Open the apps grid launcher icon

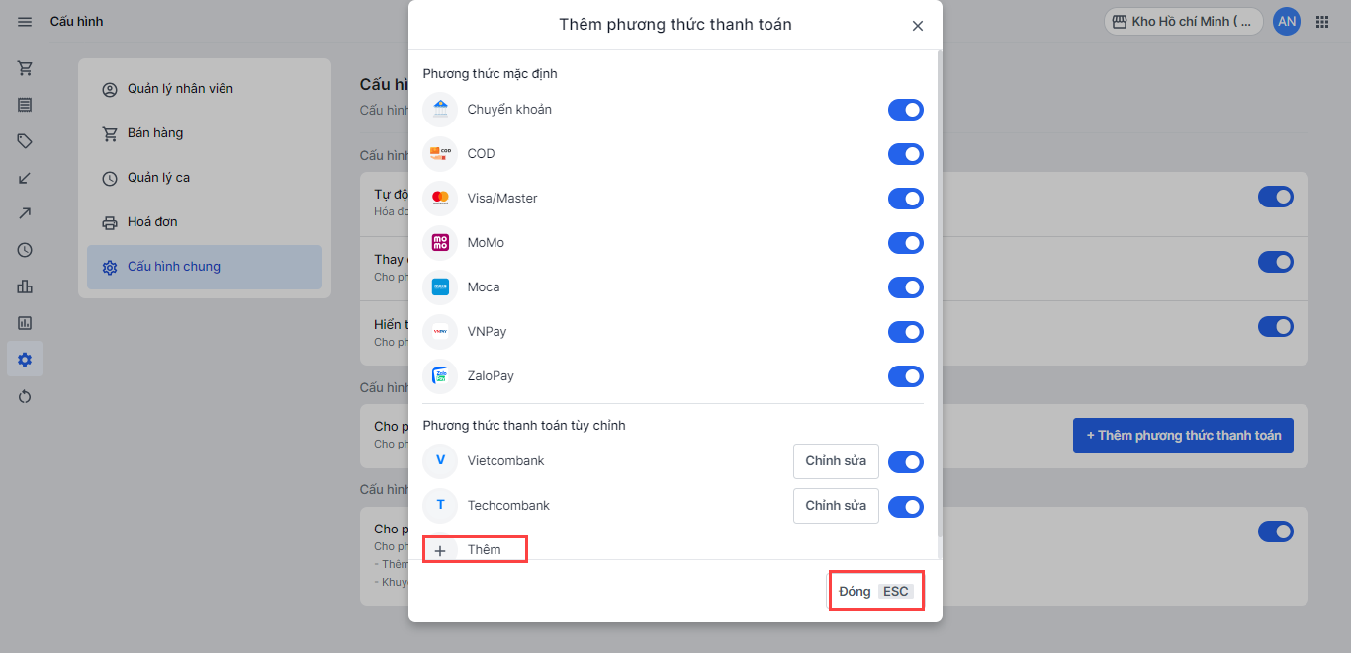(x=1322, y=22)
